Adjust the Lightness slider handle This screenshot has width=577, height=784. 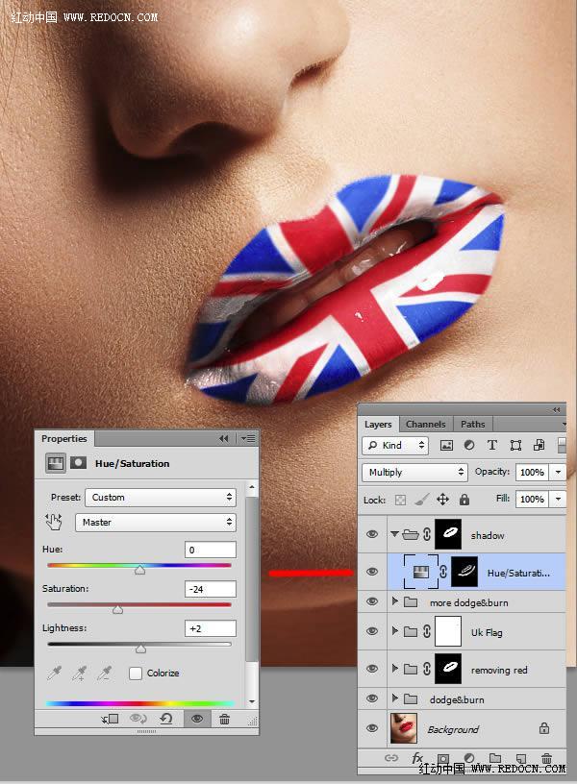pos(141,649)
